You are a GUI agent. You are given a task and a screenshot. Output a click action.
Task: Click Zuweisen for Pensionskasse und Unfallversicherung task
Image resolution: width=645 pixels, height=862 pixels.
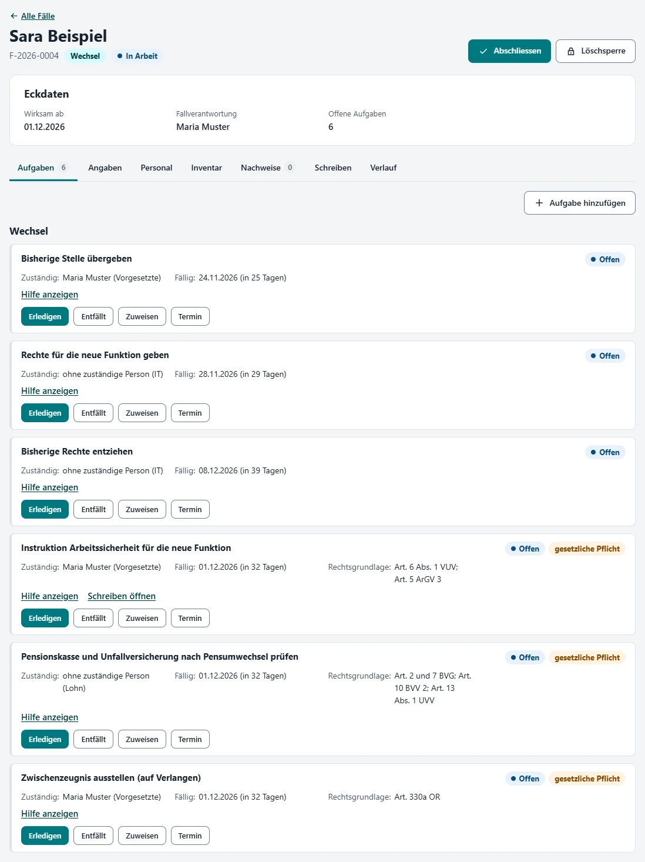(142, 739)
